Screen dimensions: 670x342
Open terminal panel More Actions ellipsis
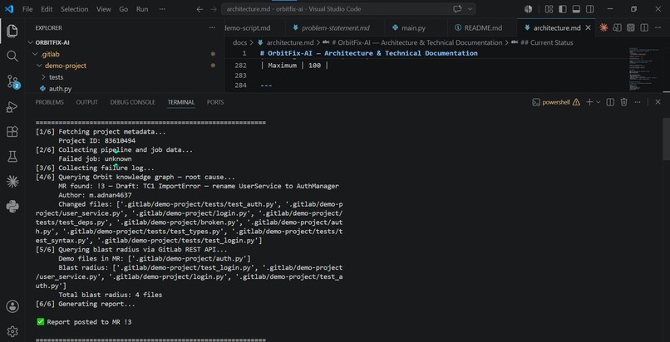tap(638, 102)
